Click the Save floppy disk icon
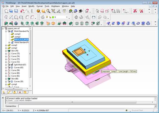This screenshot has height=113, width=159. [16, 11]
